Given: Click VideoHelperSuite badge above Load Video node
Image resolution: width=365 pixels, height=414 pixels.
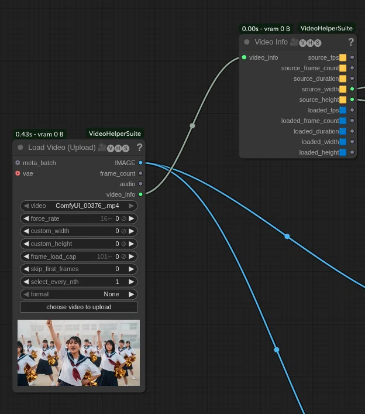Looking at the screenshot, I should tap(115, 134).
